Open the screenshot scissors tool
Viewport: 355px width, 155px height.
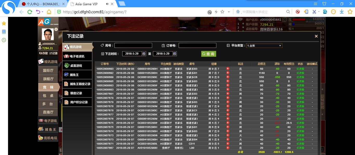point(314,12)
